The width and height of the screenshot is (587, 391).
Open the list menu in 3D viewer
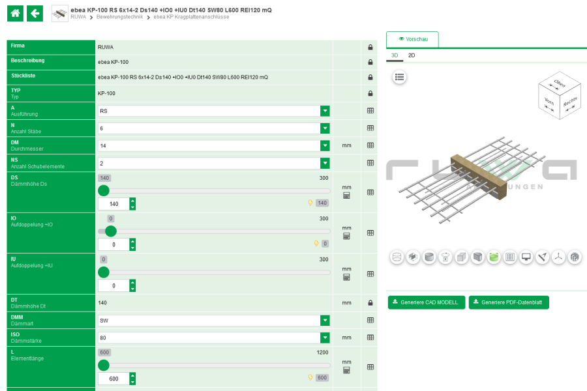coord(399,77)
